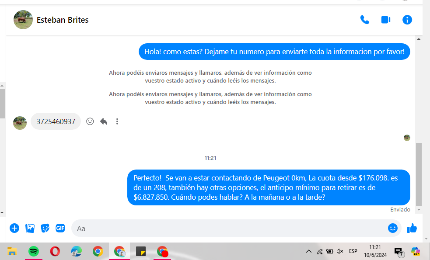Click the Hola! como estas message bubble
Screen dimensions: 430x260
click(274, 52)
